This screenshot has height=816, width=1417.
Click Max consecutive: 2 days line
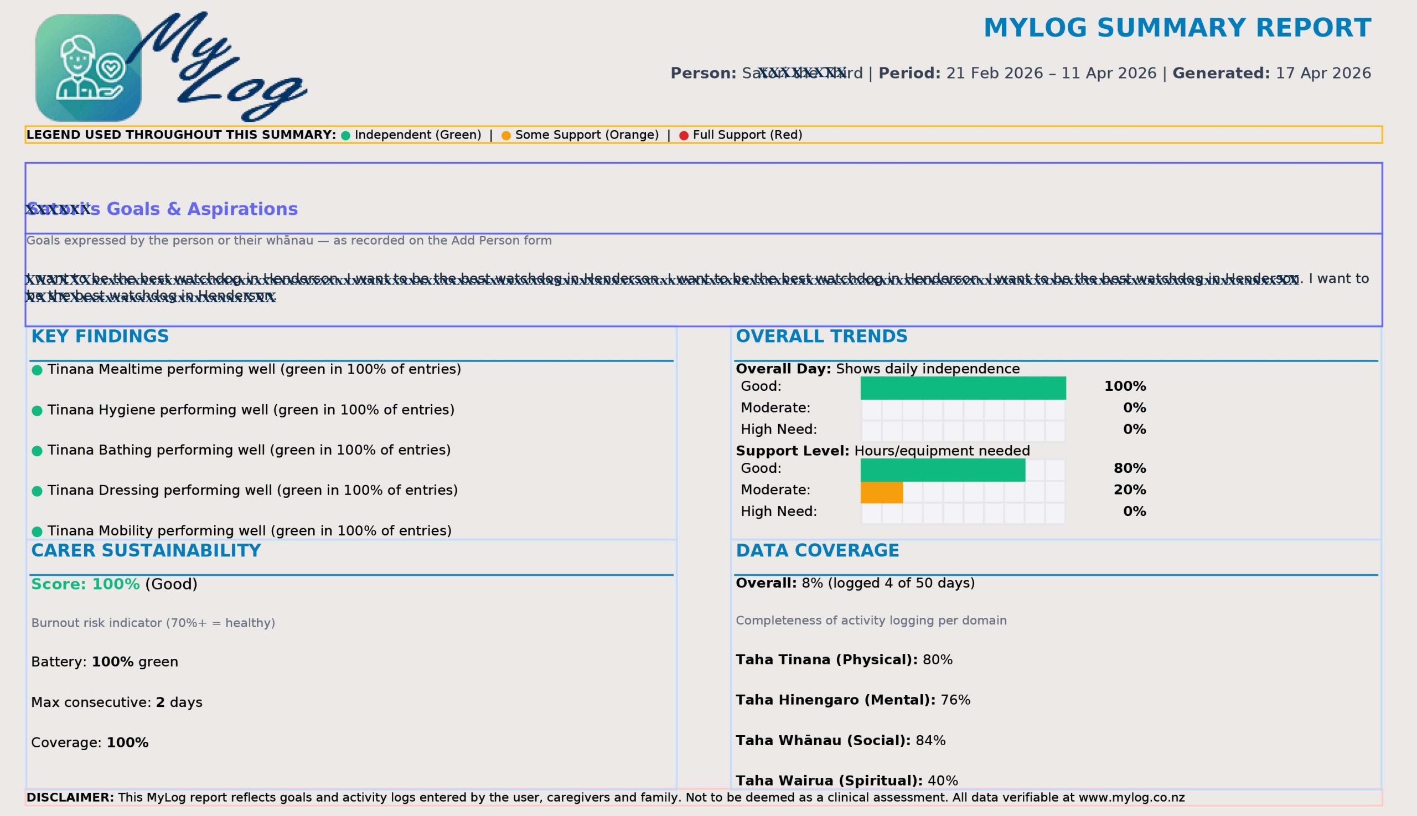[x=117, y=702]
